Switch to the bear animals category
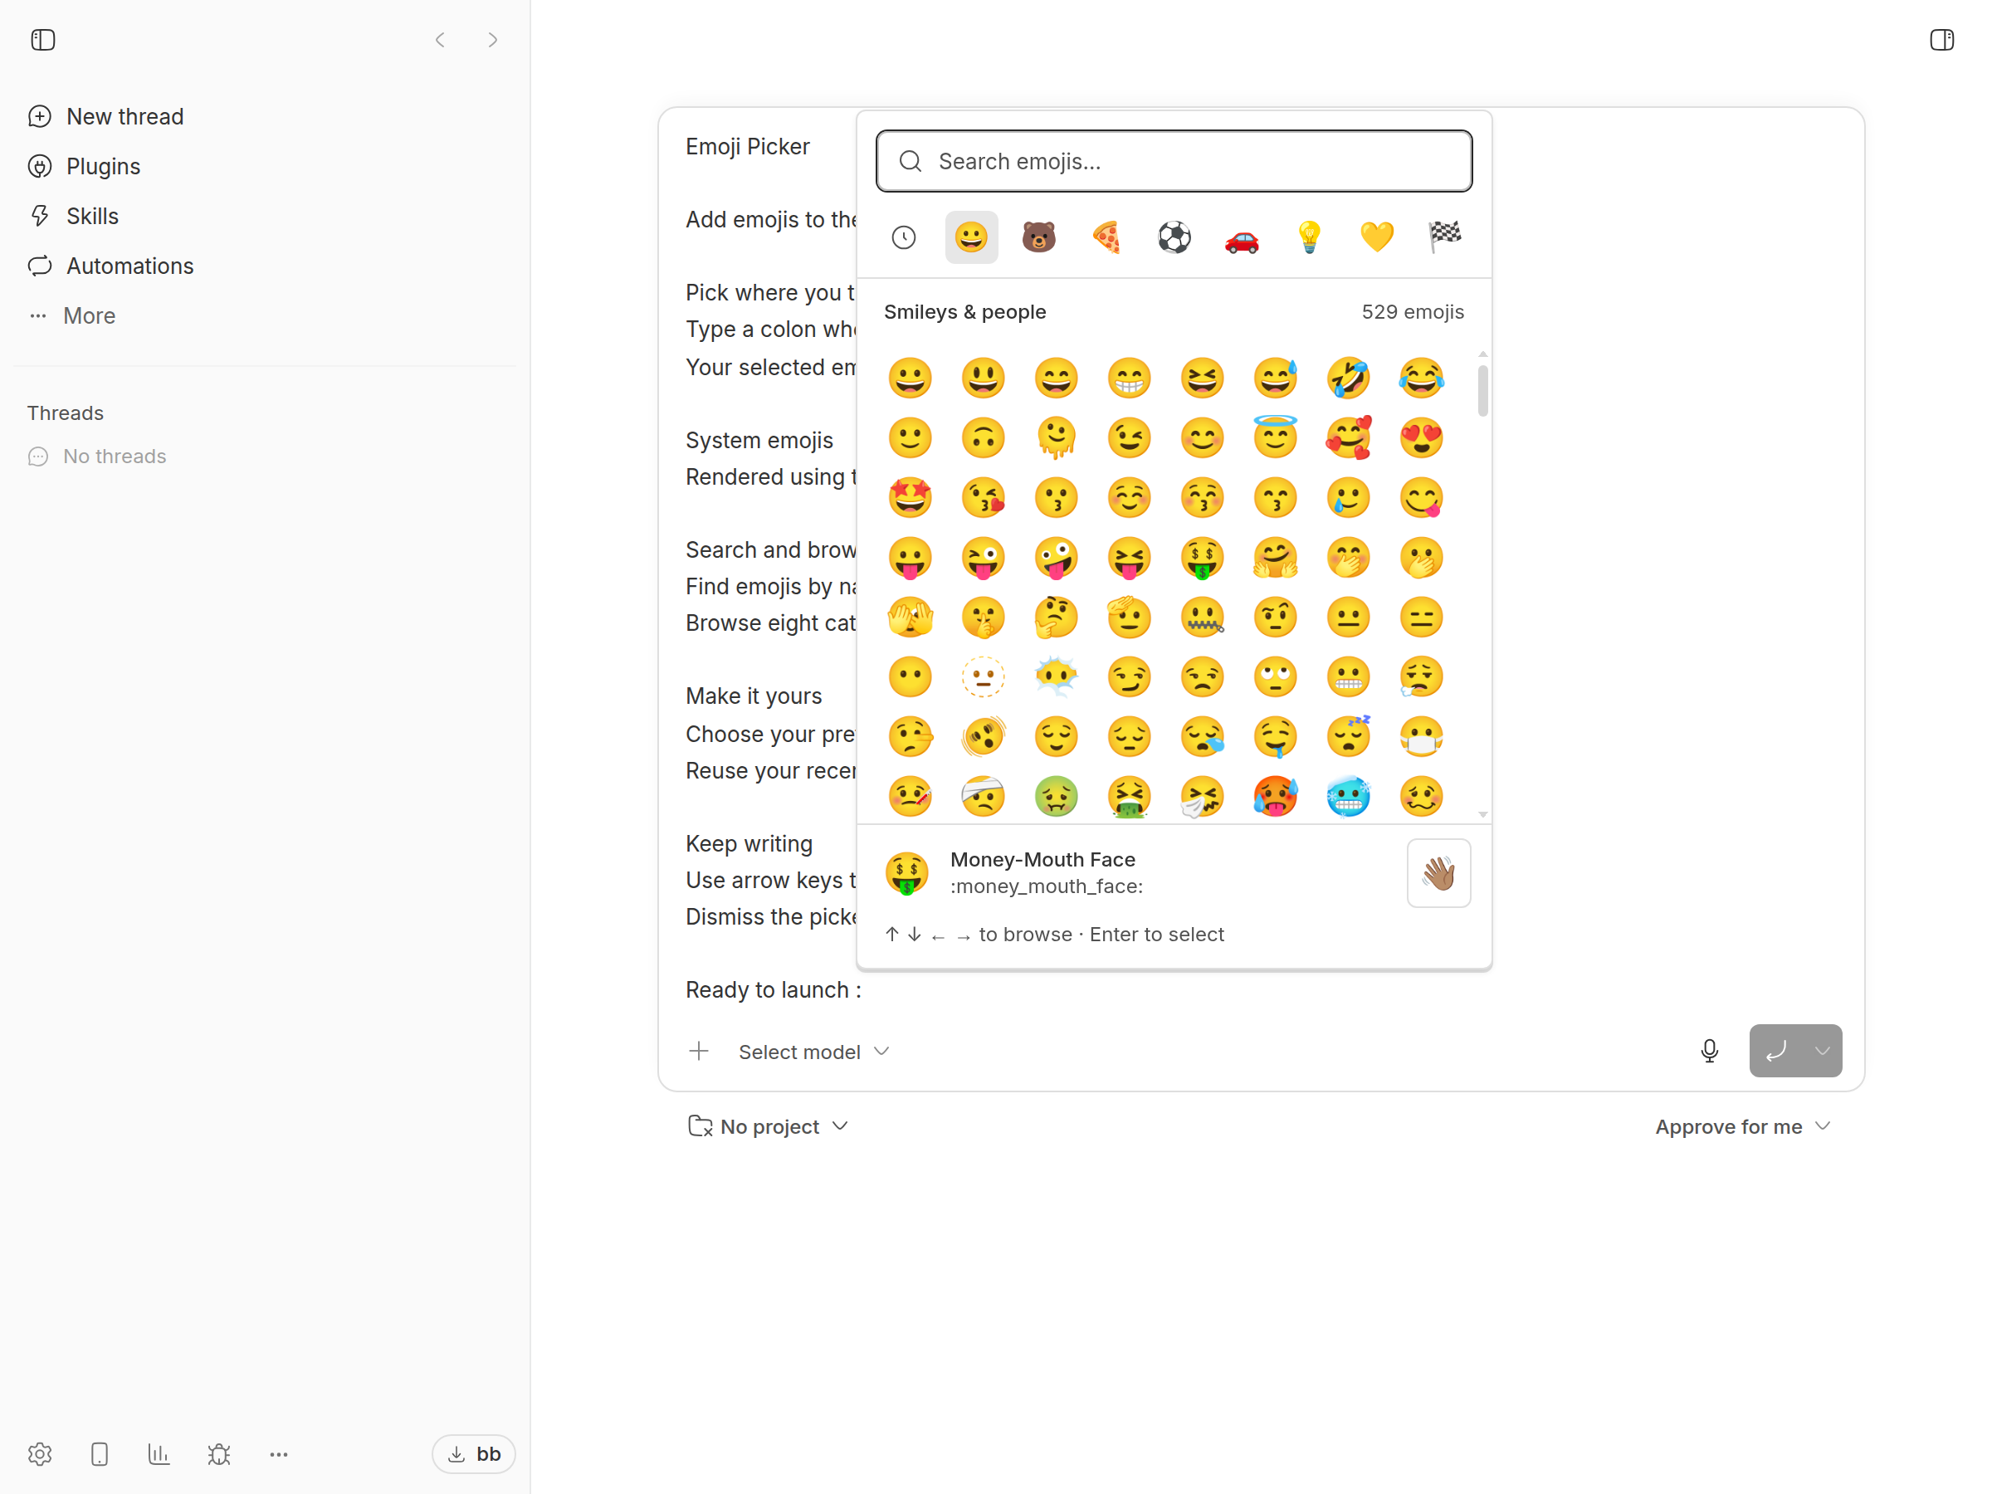Viewport: 1992px width, 1494px height. click(x=1038, y=237)
